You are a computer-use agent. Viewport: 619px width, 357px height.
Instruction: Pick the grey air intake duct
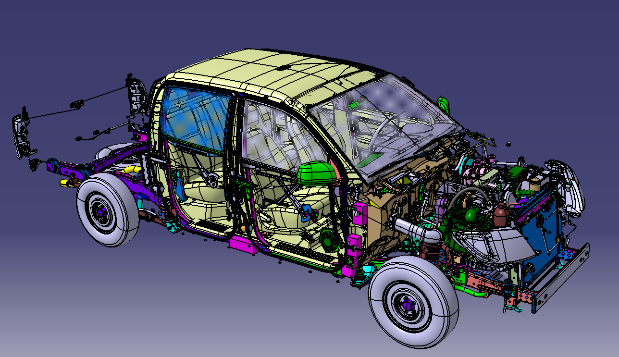click(x=417, y=230)
